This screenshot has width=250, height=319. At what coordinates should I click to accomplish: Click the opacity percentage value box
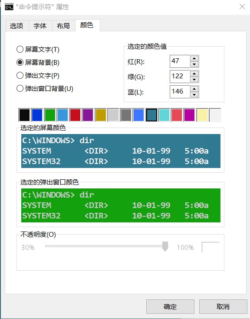point(211,247)
